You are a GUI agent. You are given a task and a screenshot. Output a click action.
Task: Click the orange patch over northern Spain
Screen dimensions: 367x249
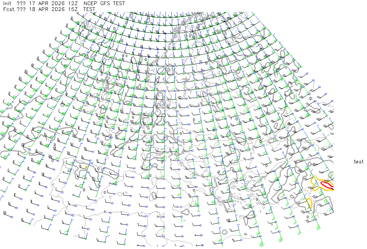click(86, 167)
